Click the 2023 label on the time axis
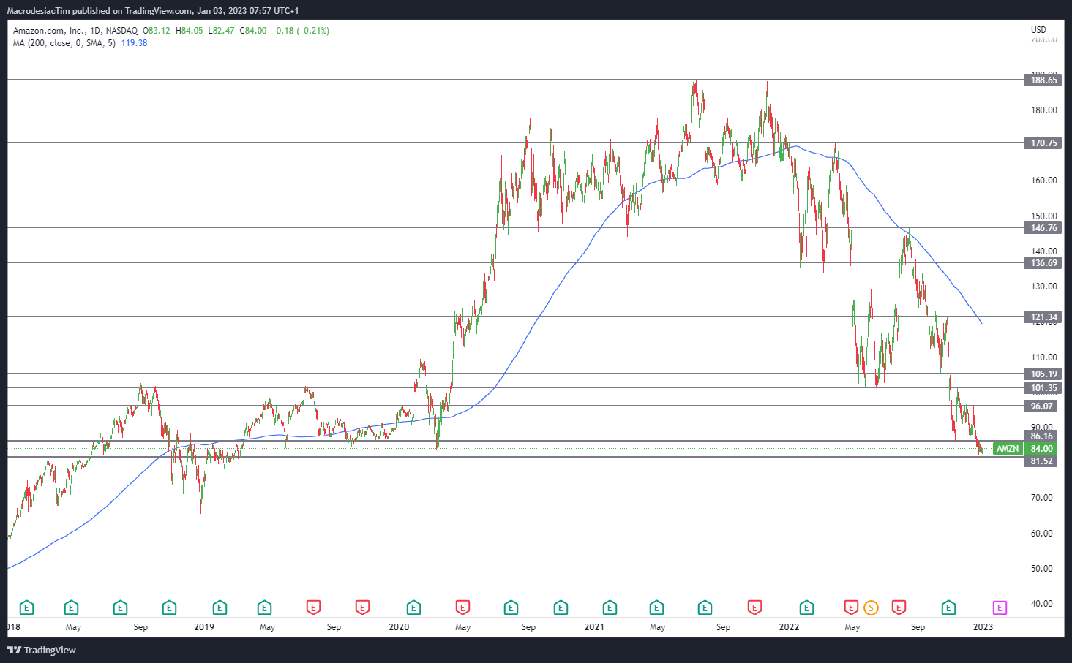 [x=983, y=627]
